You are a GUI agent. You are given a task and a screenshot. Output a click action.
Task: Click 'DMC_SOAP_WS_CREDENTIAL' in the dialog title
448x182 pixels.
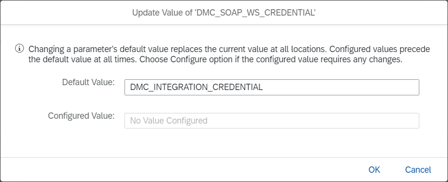tap(255, 13)
